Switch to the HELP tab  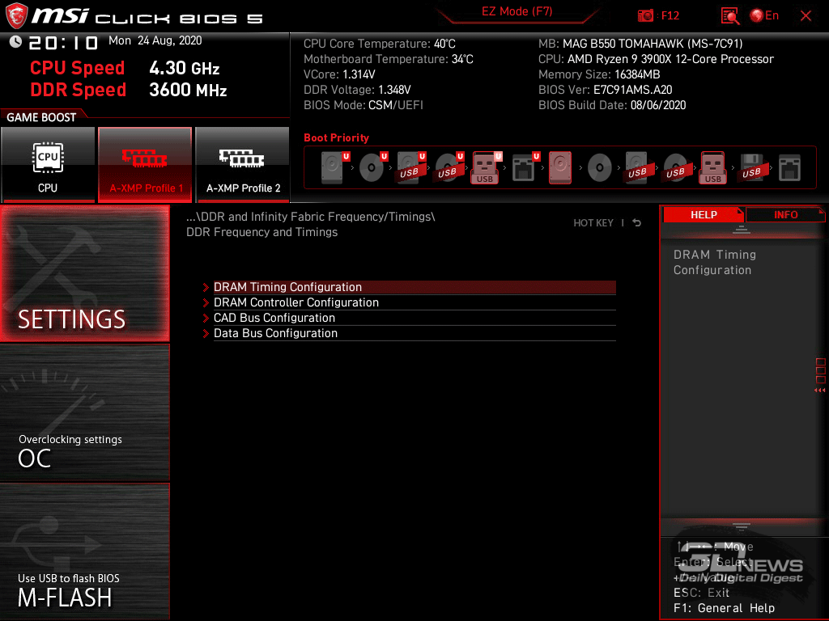(704, 214)
